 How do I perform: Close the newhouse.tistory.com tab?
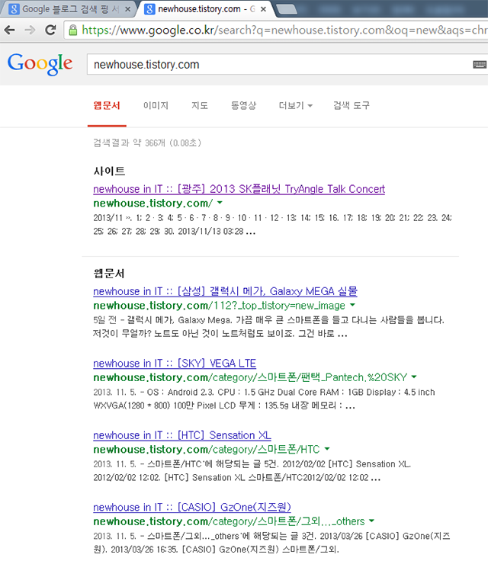pos(263,9)
